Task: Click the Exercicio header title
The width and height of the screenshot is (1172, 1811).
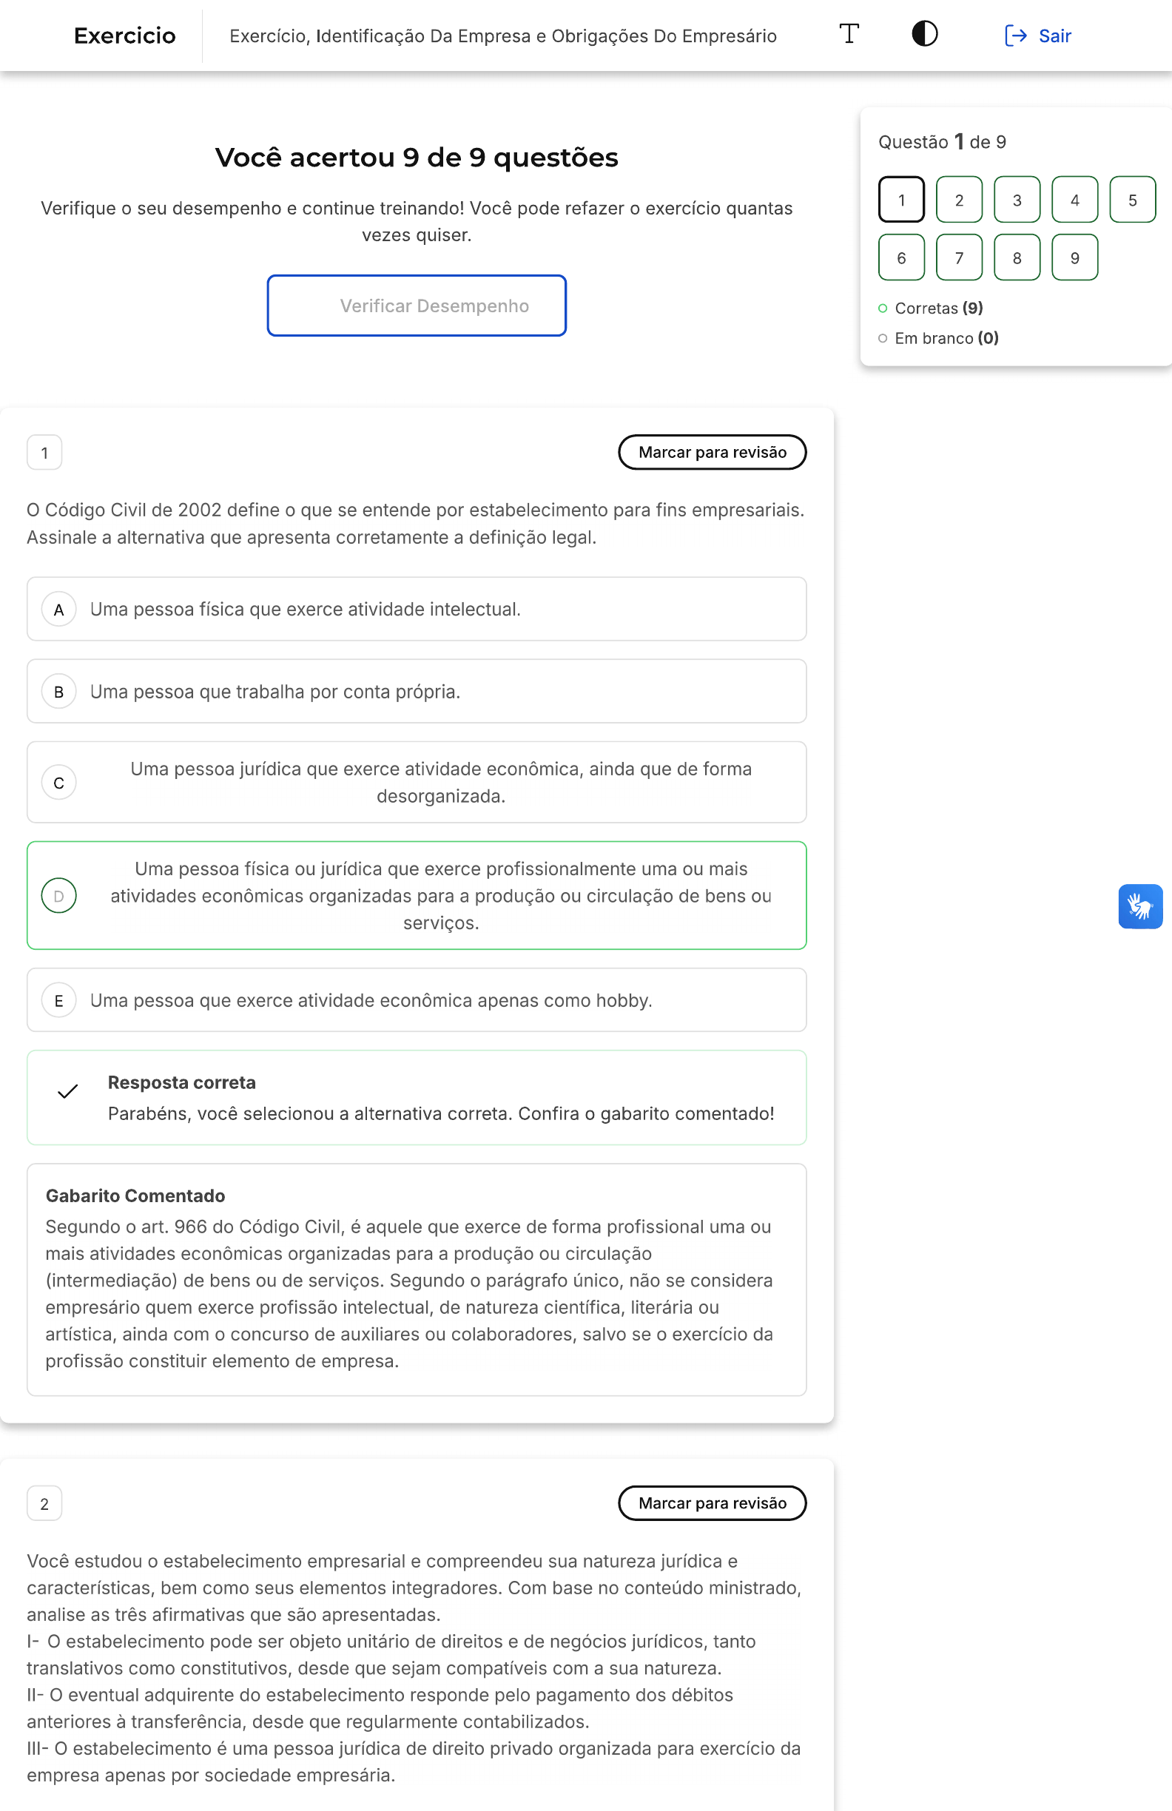Action: [125, 36]
